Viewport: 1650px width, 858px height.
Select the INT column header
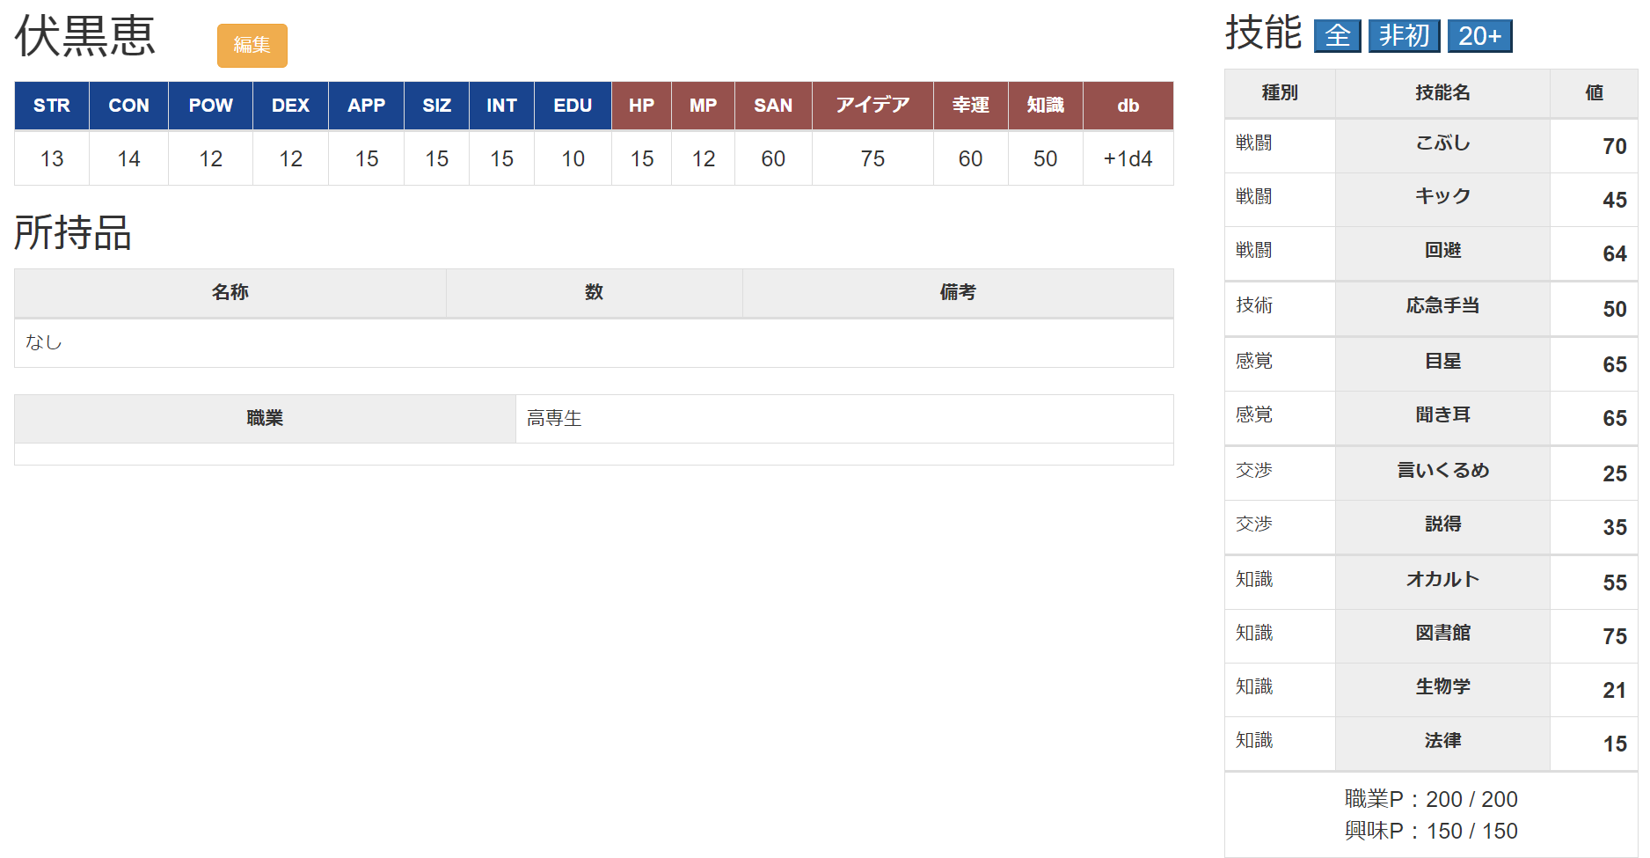pyautogui.click(x=502, y=106)
